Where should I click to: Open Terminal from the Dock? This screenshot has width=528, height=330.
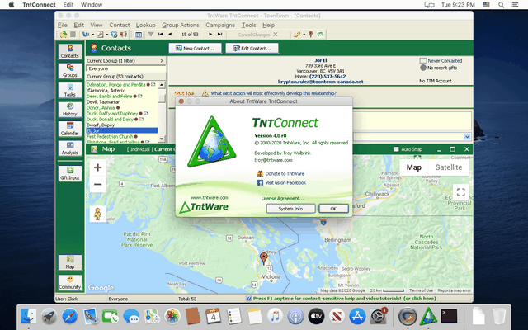pos(449,317)
